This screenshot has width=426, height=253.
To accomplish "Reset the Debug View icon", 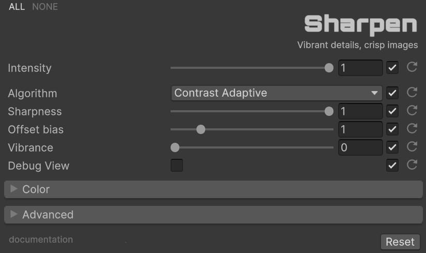I will [412, 165].
